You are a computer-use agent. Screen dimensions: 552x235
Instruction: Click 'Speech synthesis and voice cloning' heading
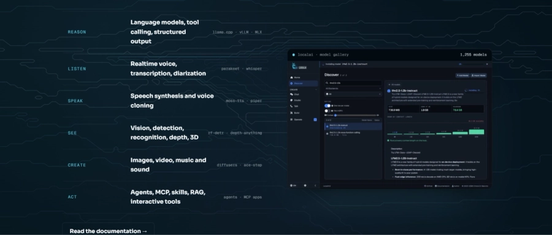[172, 101]
